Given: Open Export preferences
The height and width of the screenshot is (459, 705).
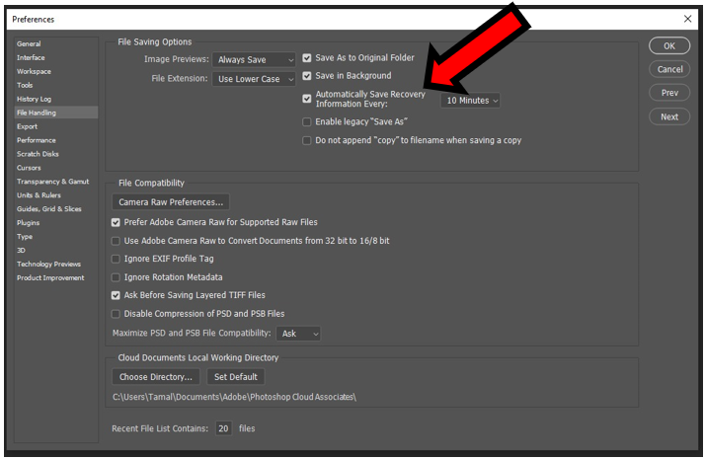Looking at the screenshot, I should 27,126.
